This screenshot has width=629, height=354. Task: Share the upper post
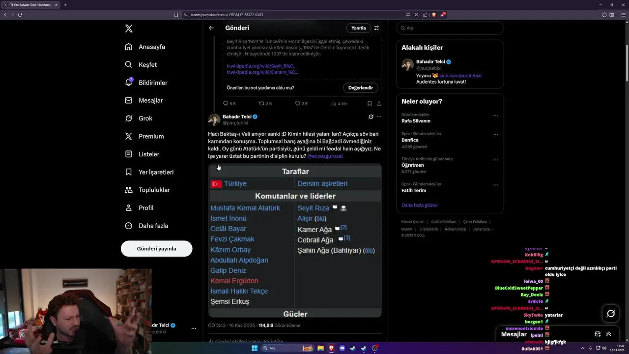[379, 104]
